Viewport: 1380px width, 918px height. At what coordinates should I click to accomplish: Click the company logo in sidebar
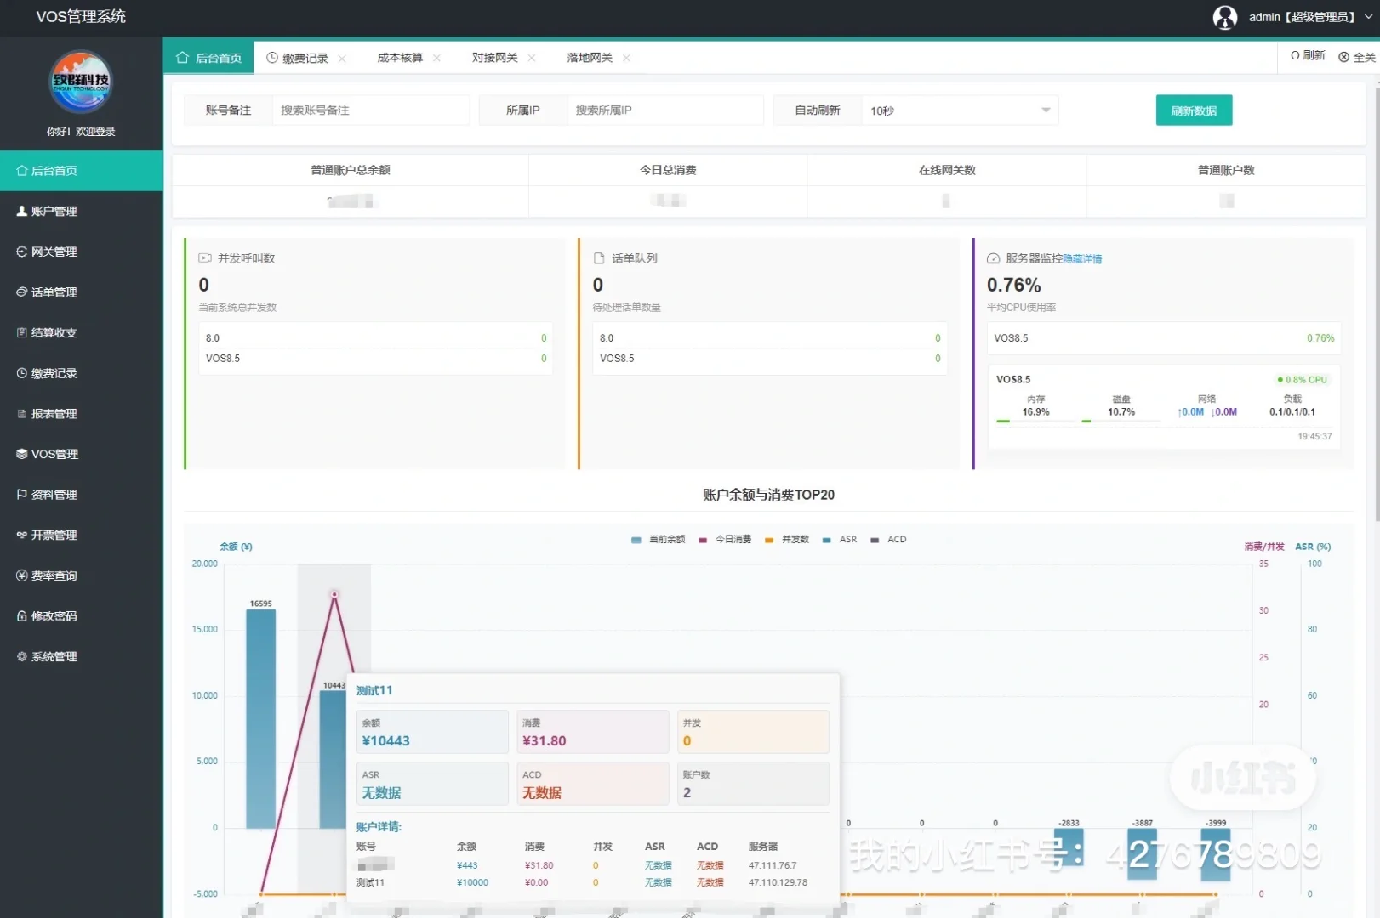tap(81, 82)
